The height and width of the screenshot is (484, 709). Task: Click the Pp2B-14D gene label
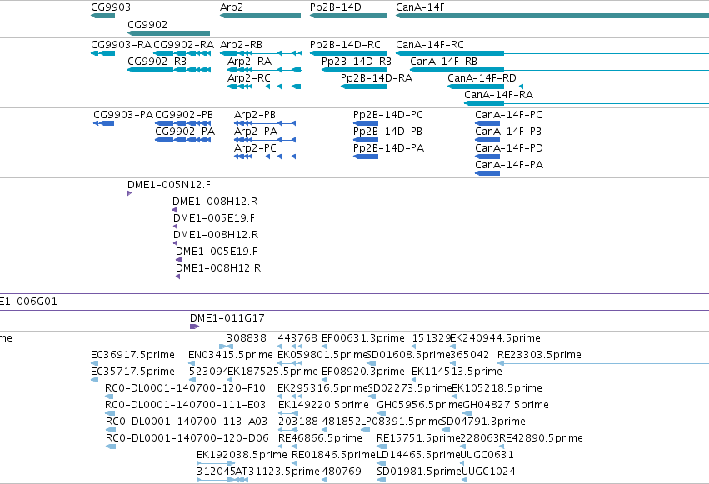click(336, 7)
